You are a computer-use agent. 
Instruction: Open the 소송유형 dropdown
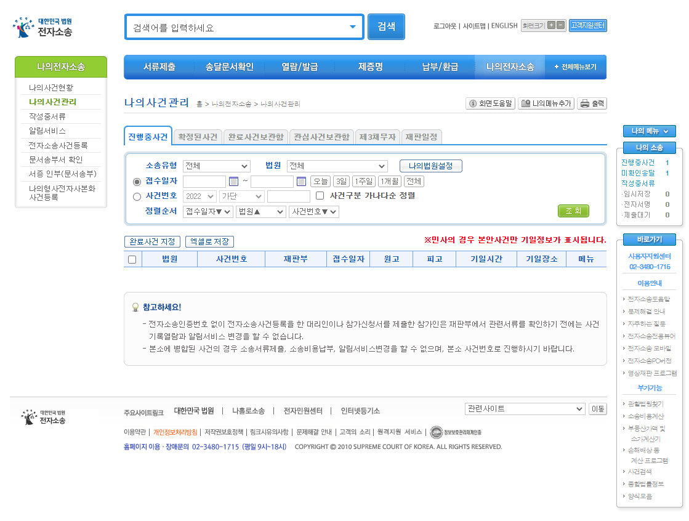[x=217, y=166]
